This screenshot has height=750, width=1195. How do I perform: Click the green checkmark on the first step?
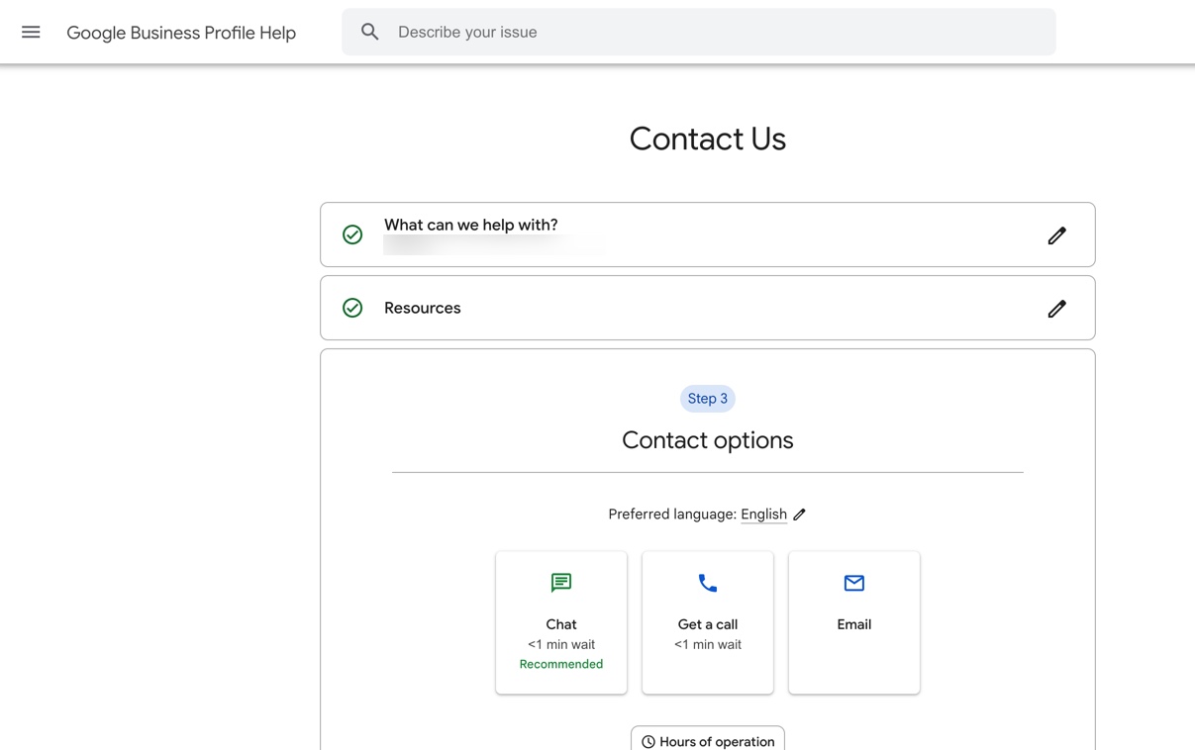pyautogui.click(x=352, y=234)
